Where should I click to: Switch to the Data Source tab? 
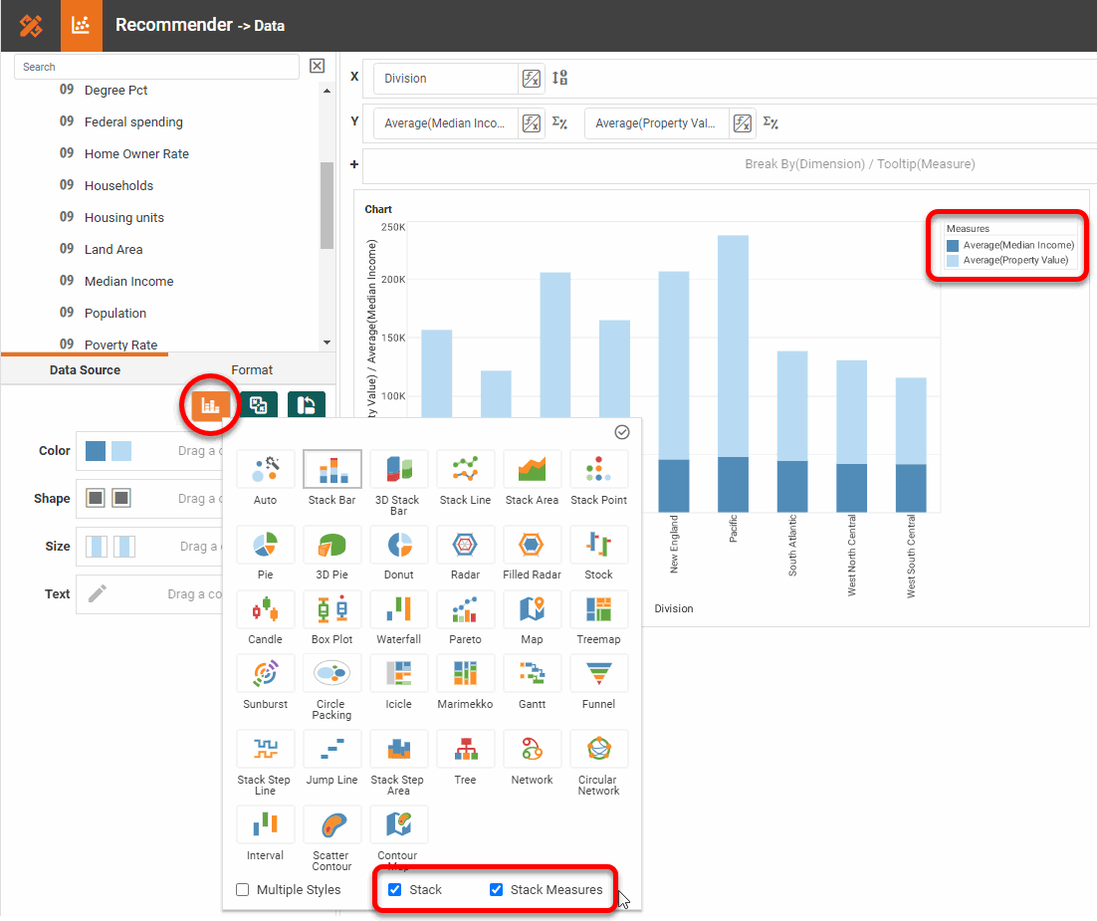pos(85,369)
